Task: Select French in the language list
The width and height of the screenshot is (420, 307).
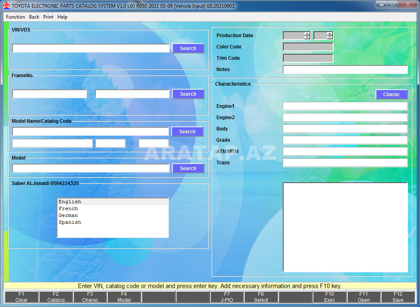Action: 113,208
